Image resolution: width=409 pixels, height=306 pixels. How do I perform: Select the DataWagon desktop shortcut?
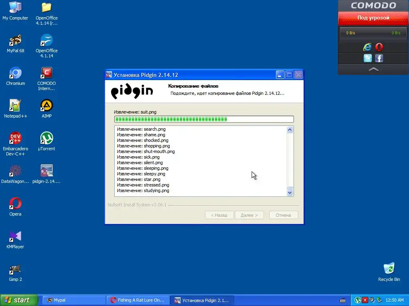15,175
